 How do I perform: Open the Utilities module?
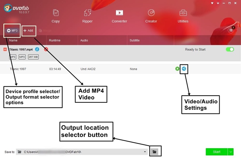[x=183, y=16]
